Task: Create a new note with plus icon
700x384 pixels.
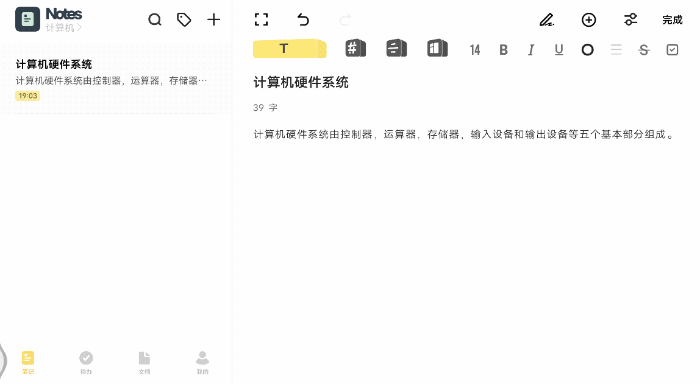Action: [x=213, y=20]
